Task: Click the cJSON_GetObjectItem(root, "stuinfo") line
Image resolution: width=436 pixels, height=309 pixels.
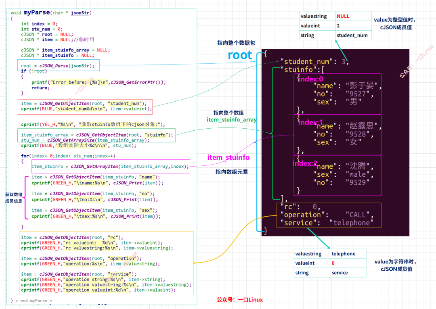Action: [97, 135]
